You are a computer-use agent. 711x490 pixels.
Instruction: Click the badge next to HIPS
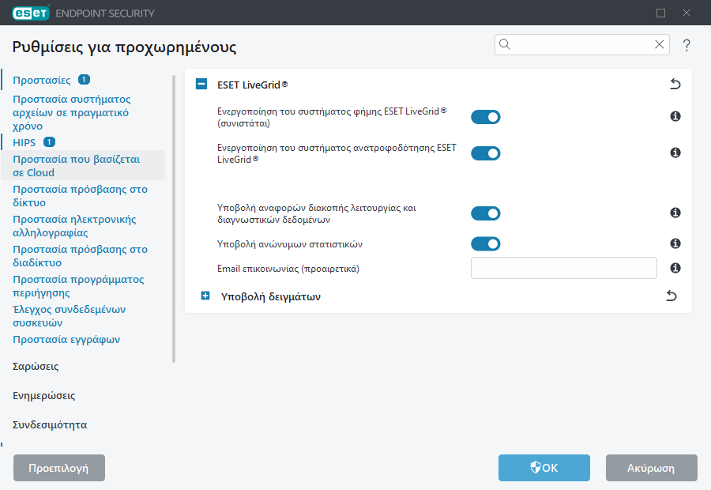(x=49, y=142)
